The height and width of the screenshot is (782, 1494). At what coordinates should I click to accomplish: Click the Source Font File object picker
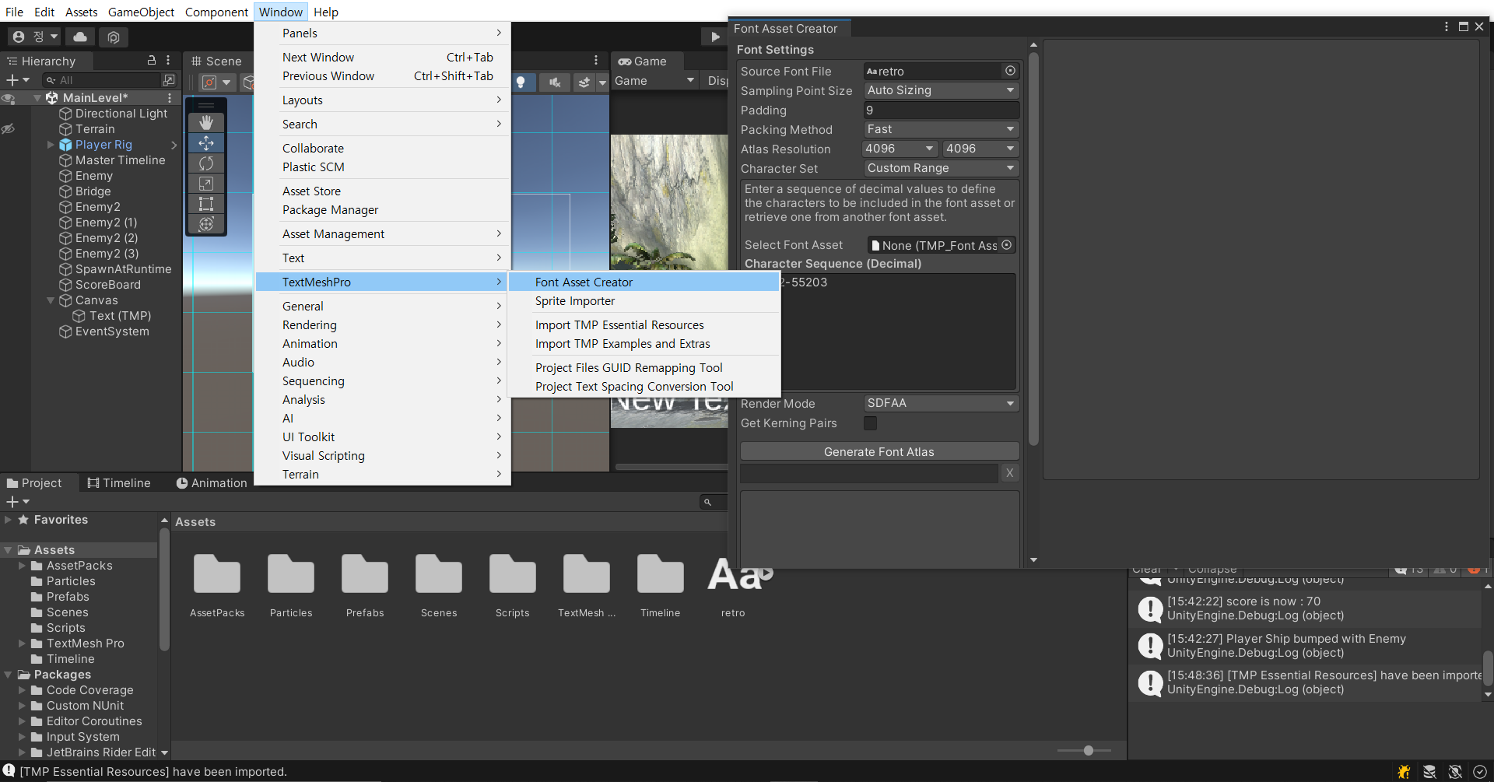[1010, 71]
